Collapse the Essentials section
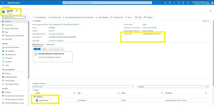Screen dimensions: 214x106 [x=37, y=21]
